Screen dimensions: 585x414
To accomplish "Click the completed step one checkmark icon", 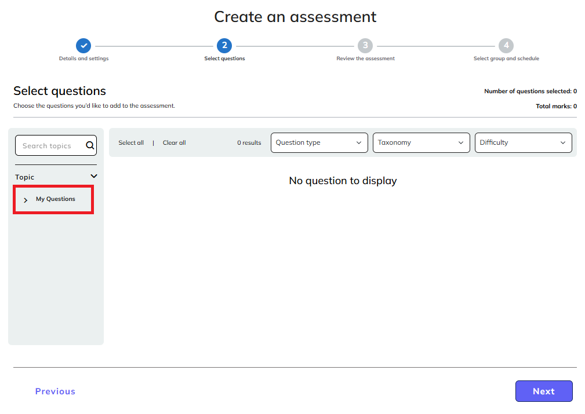I will pyautogui.click(x=83, y=46).
